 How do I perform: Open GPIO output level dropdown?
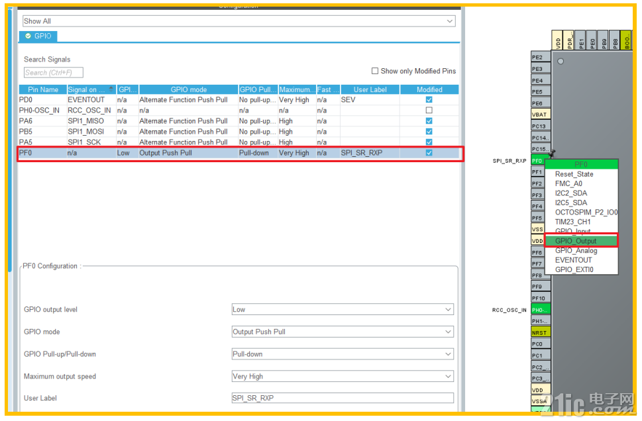coord(343,310)
